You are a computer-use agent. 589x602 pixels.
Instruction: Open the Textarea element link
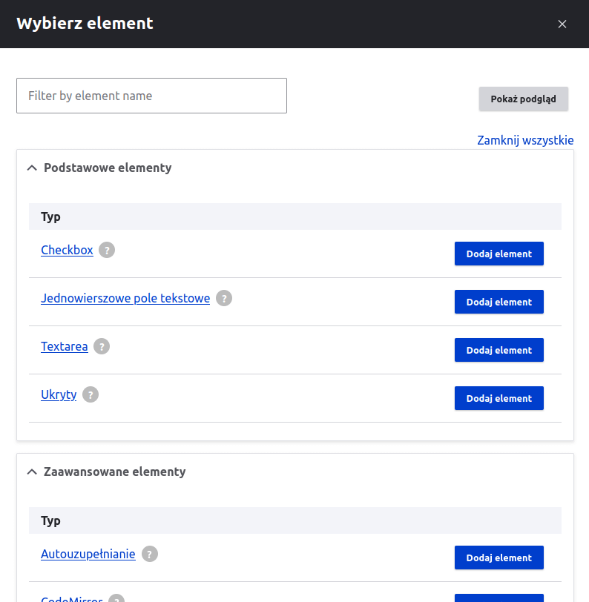(65, 346)
